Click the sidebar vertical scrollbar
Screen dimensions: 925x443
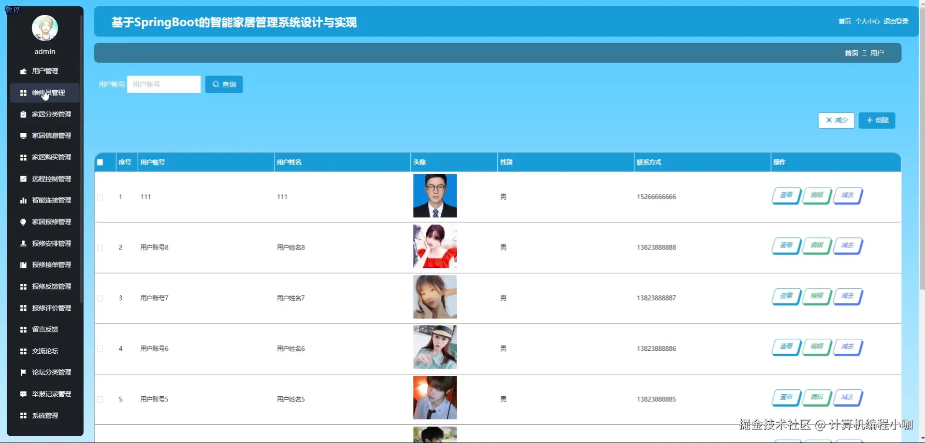[81, 159]
